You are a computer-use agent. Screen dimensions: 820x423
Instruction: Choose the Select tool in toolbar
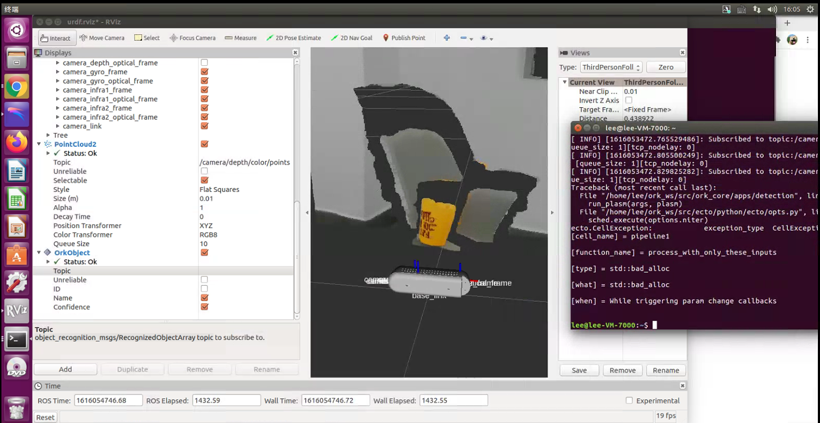coord(147,38)
